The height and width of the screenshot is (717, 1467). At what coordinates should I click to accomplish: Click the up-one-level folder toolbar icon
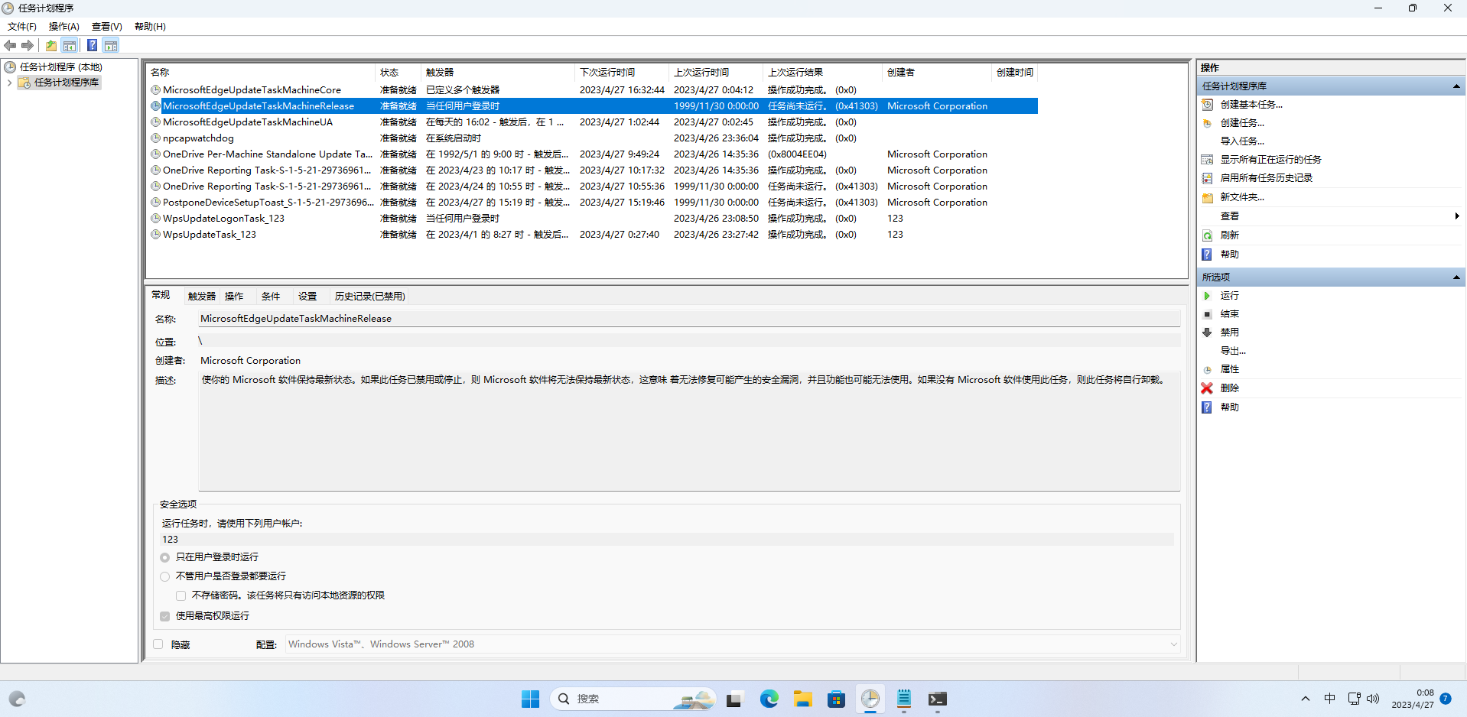point(51,46)
